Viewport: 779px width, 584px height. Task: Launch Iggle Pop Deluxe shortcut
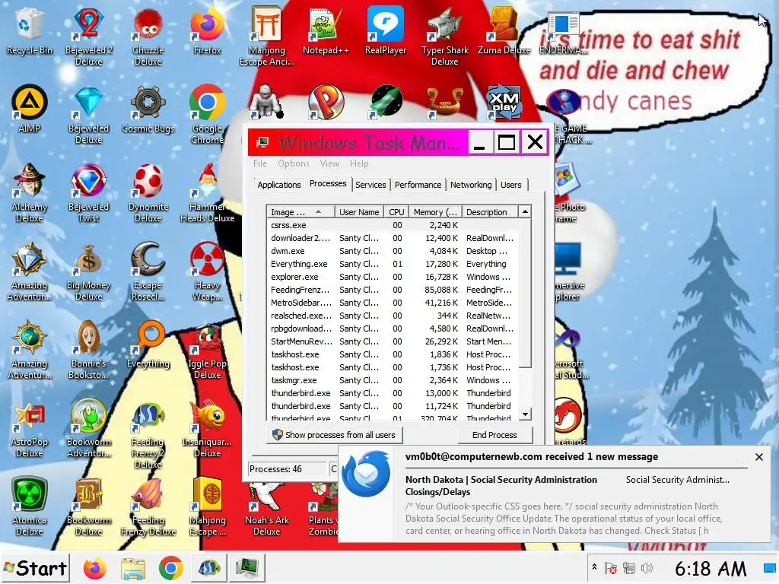(x=207, y=350)
